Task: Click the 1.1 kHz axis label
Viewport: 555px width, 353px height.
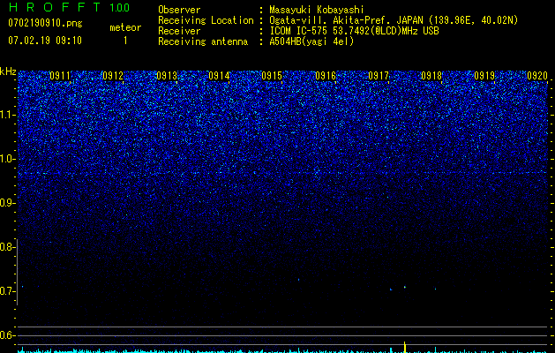Action: (6, 115)
